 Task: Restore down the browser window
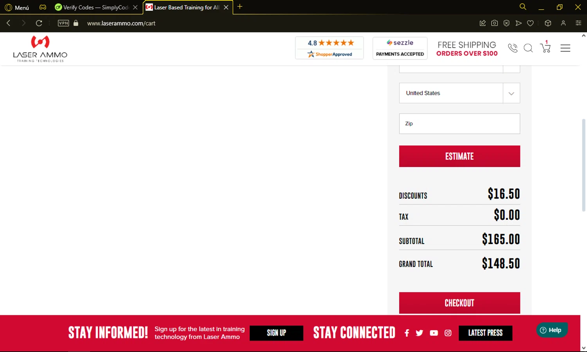click(560, 7)
